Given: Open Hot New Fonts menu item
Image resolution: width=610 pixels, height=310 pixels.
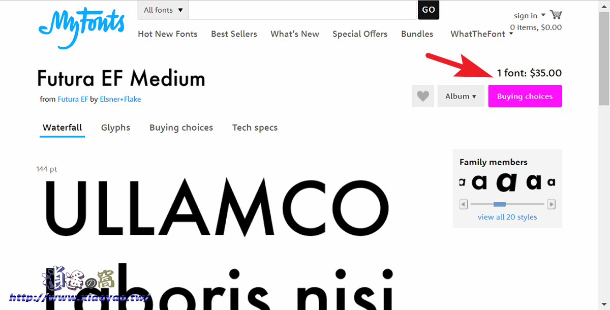Looking at the screenshot, I should (x=168, y=34).
